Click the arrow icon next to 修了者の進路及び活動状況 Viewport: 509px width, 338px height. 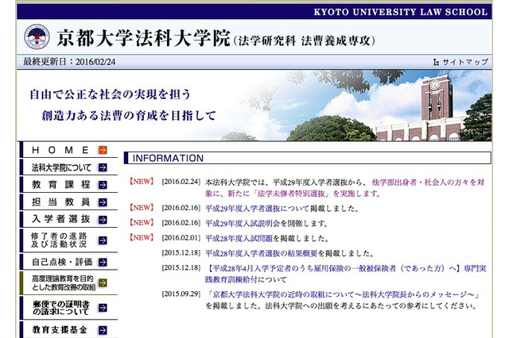click(103, 240)
